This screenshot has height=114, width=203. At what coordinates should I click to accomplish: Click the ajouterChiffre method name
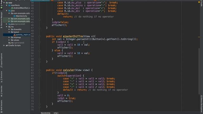(x=73, y=36)
